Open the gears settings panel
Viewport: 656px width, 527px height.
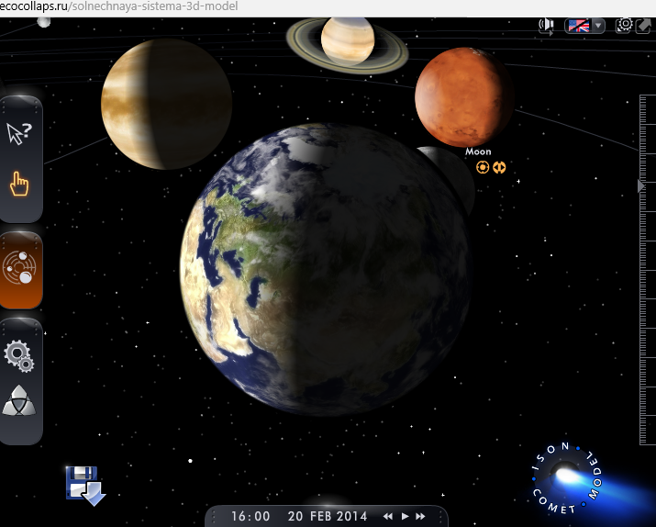[19, 355]
